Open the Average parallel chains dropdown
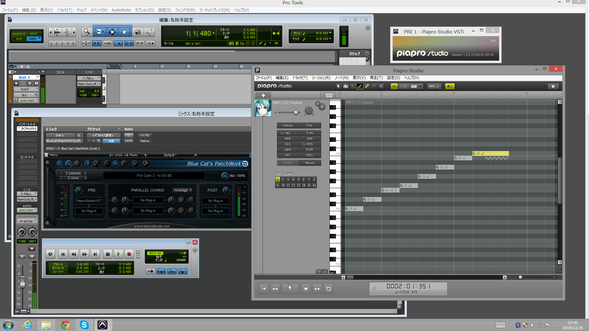Image resolution: width=589 pixels, height=331 pixels. [182, 190]
